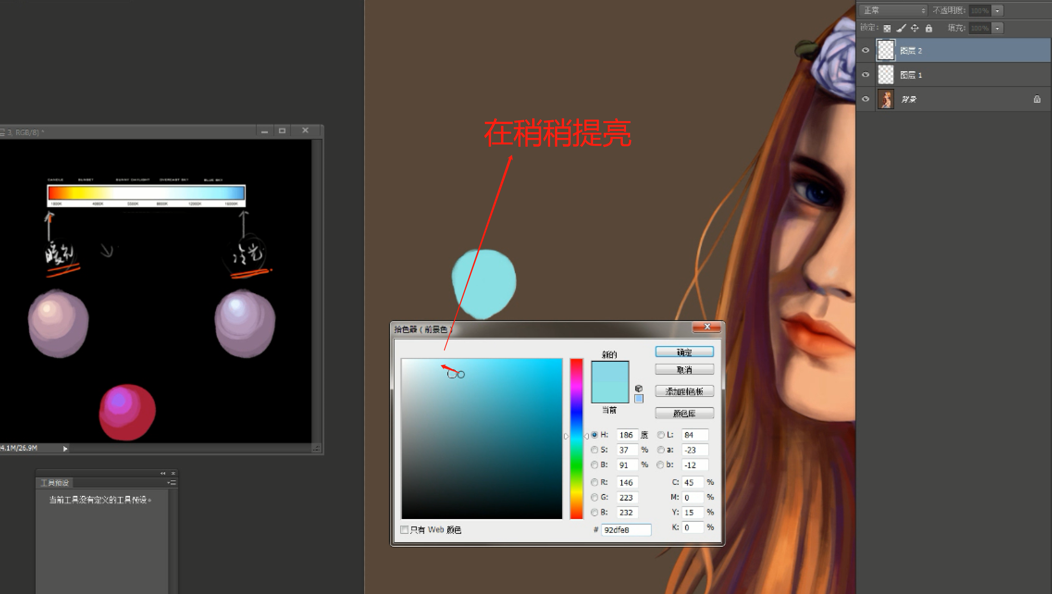Click the 确定 button in color picker
This screenshot has width=1052, height=594.
click(684, 353)
